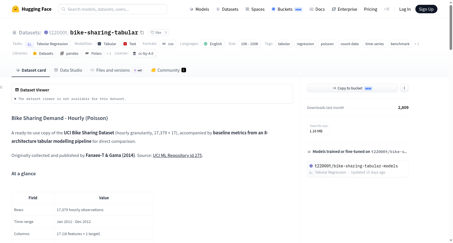Filter by Text modality tag
The height and width of the screenshot is (243, 453).
pyautogui.click(x=130, y=44)
